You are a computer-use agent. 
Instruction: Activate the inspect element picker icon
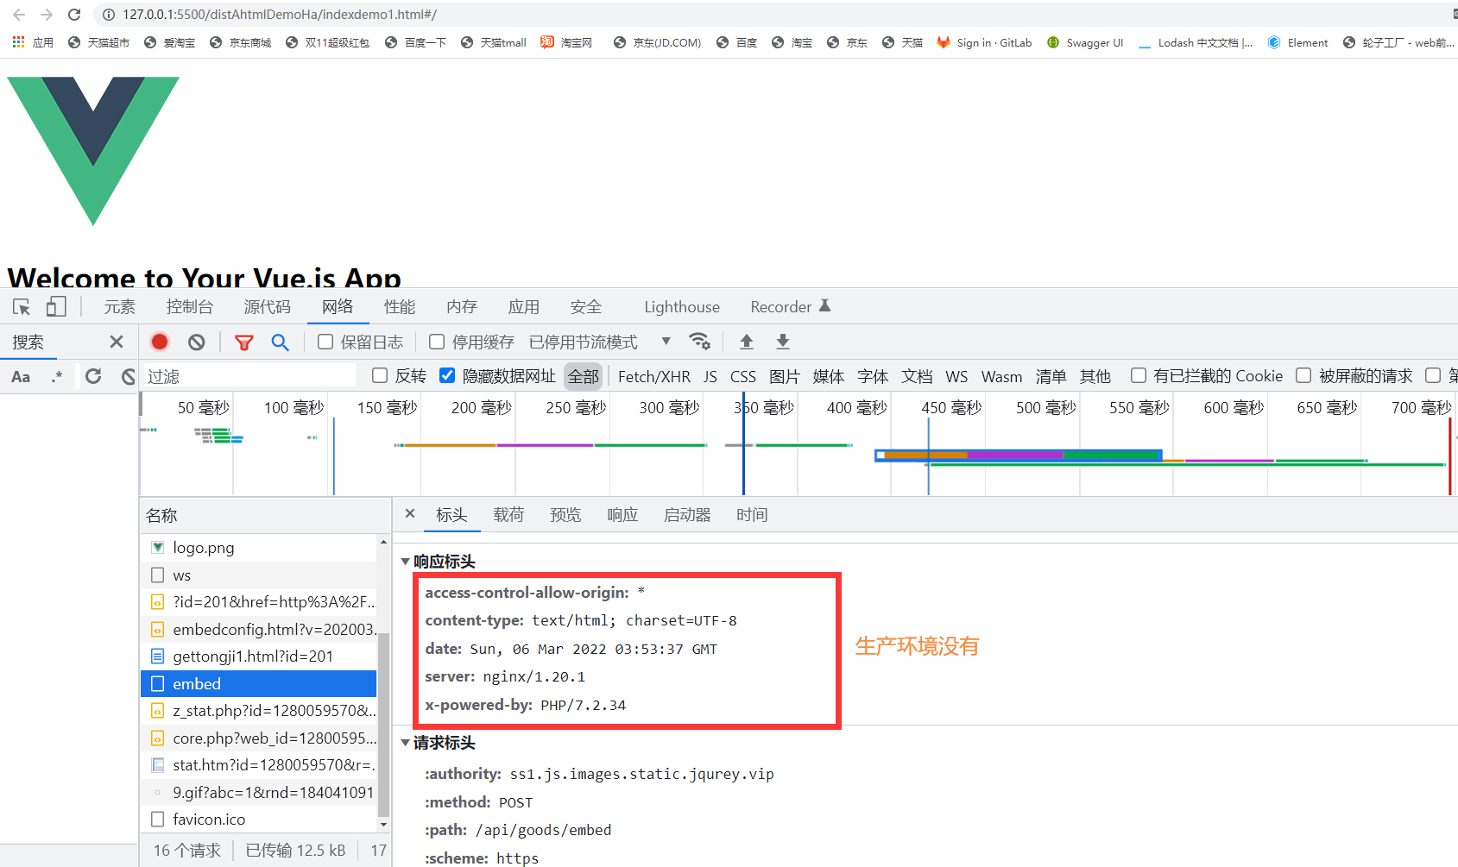22,307
